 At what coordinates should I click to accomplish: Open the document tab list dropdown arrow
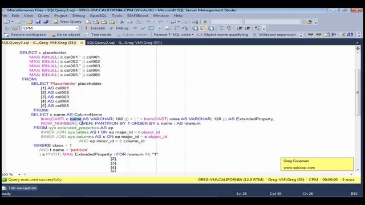coord(358,43)
